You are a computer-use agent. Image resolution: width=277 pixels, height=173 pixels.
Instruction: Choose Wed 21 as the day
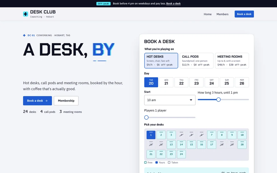click(x=166, y=82)
